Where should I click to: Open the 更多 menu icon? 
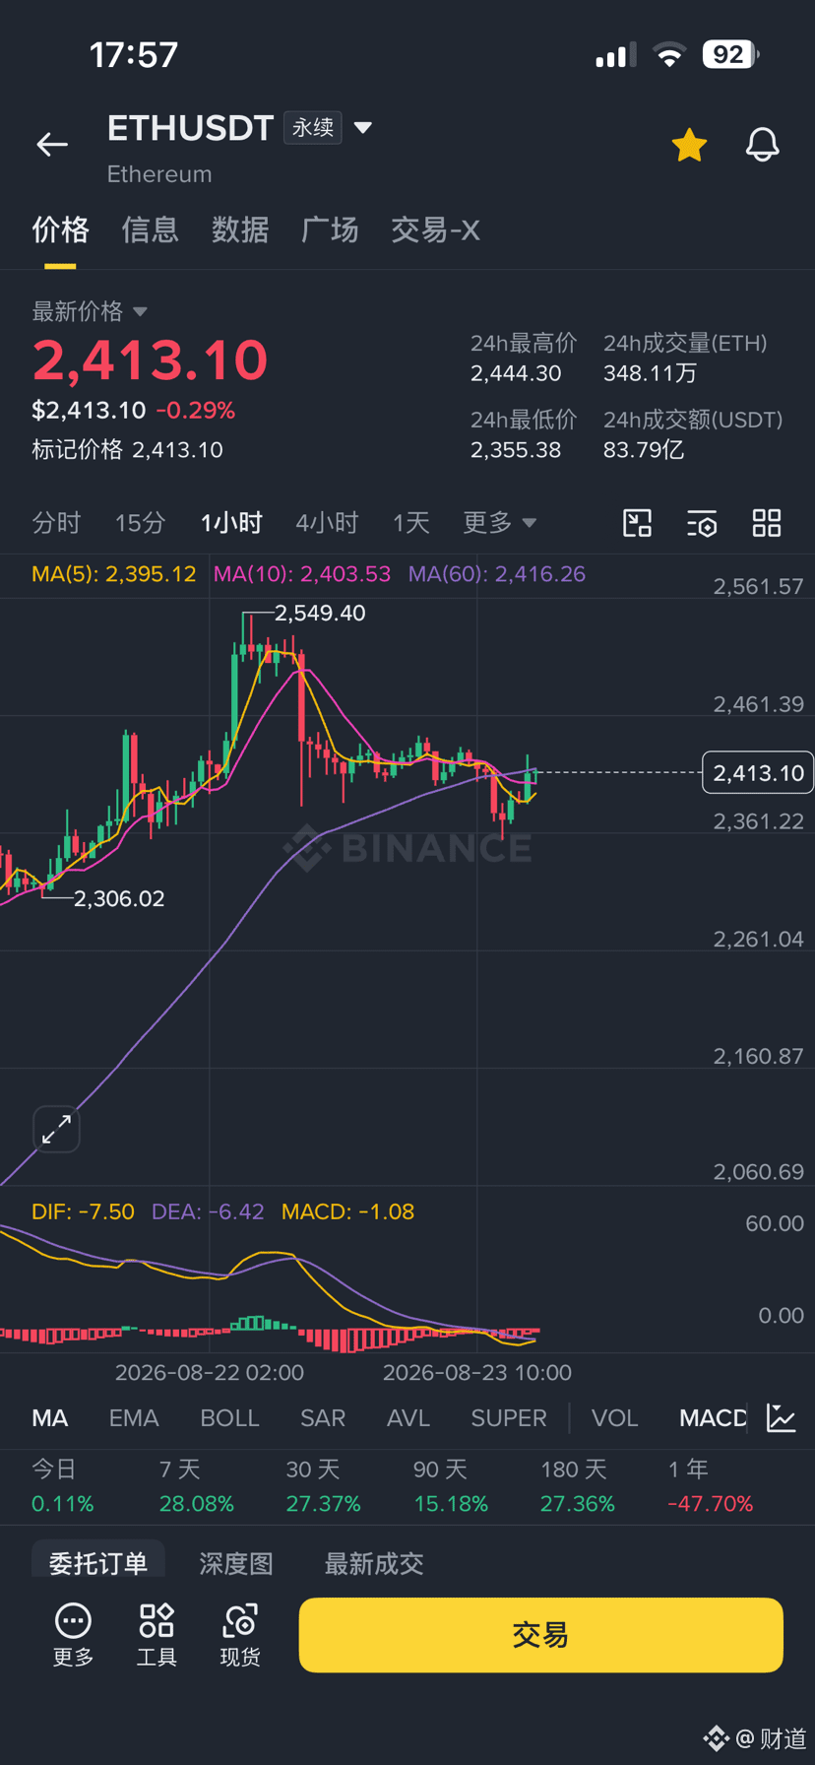pyautogui.click(x=74, y=1635)
